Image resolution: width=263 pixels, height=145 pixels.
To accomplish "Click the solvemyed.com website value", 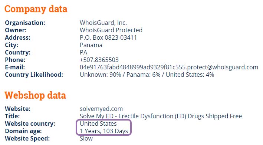I will (101, 109).
